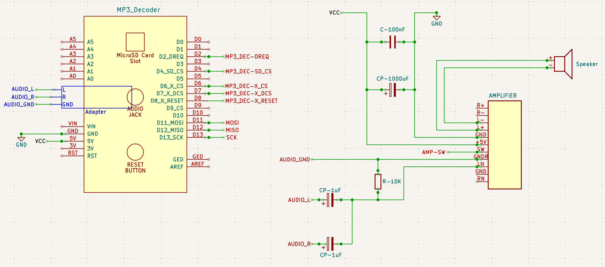Click the MP3_DEC-X_CS net label
The image size is (605, 267).
coord(246,86)
